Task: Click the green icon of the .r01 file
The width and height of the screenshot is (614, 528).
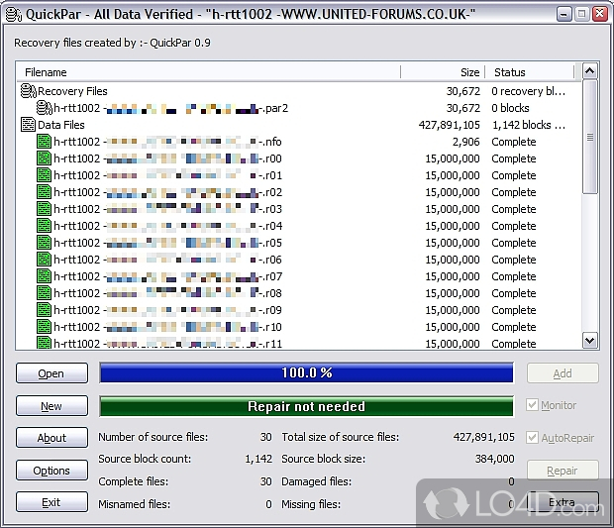Action: pos(44,175)
